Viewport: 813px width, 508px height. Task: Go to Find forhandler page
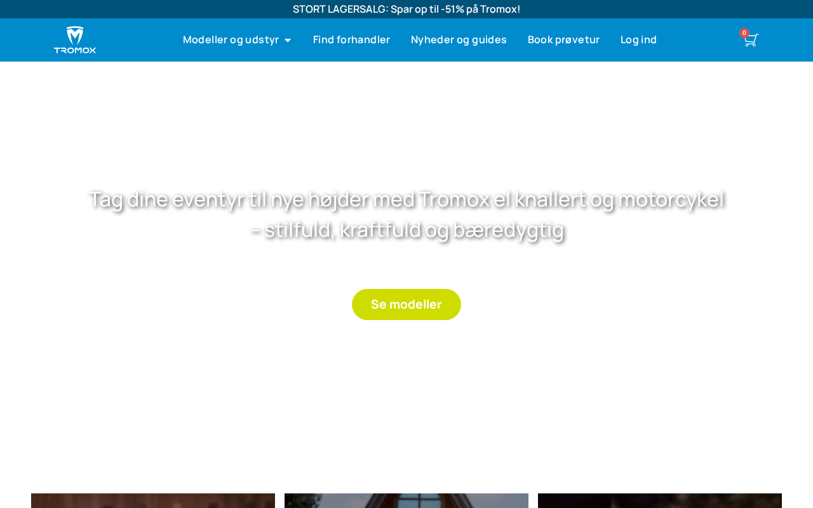tap(351, 40)
